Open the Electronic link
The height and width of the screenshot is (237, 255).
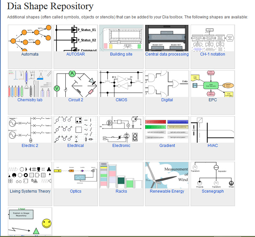click(121, 146)
